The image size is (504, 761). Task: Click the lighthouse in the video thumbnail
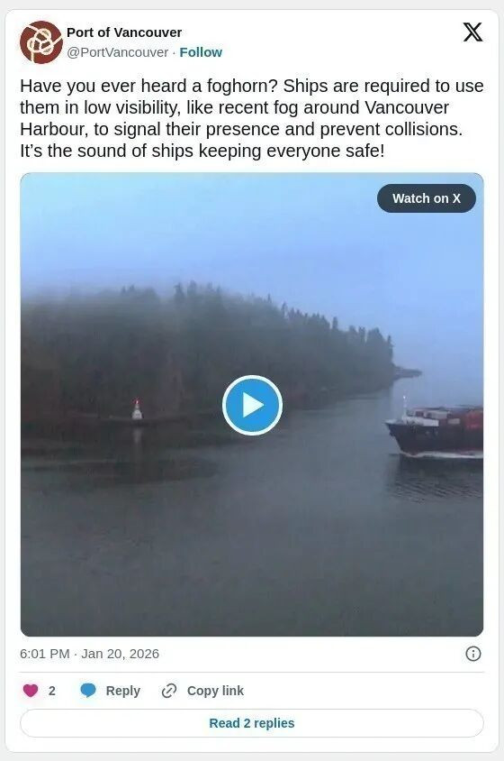(137, 409)
